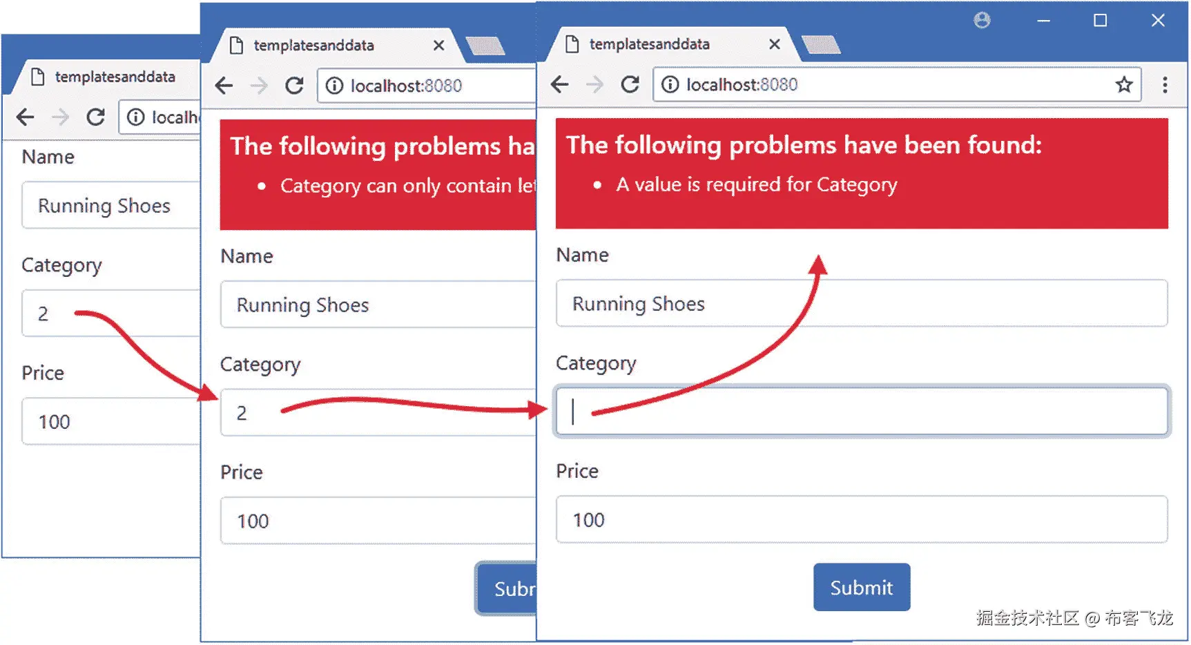Click back arrow in leftmost browser window

pyautogui.click(x=26, y=117)
